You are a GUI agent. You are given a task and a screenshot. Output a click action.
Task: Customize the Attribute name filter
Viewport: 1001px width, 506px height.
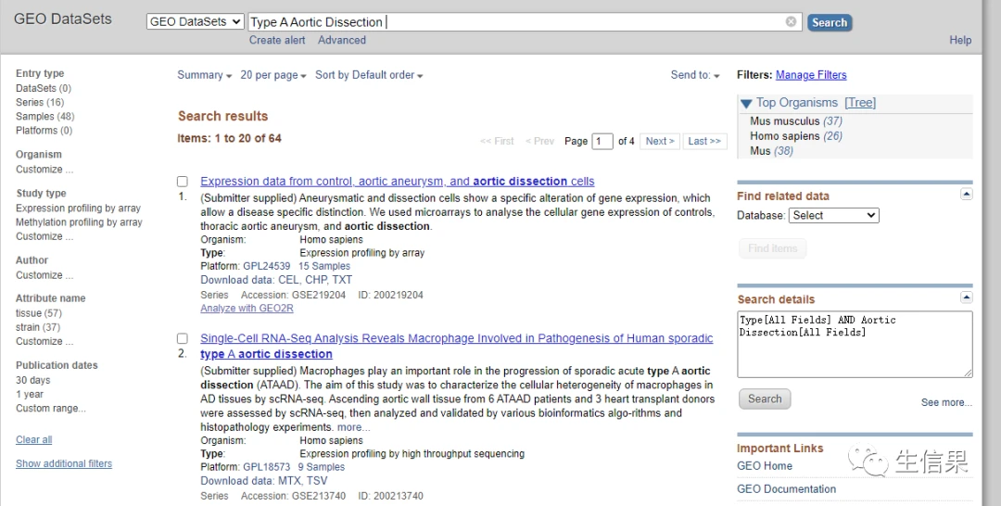pos(44,341)
